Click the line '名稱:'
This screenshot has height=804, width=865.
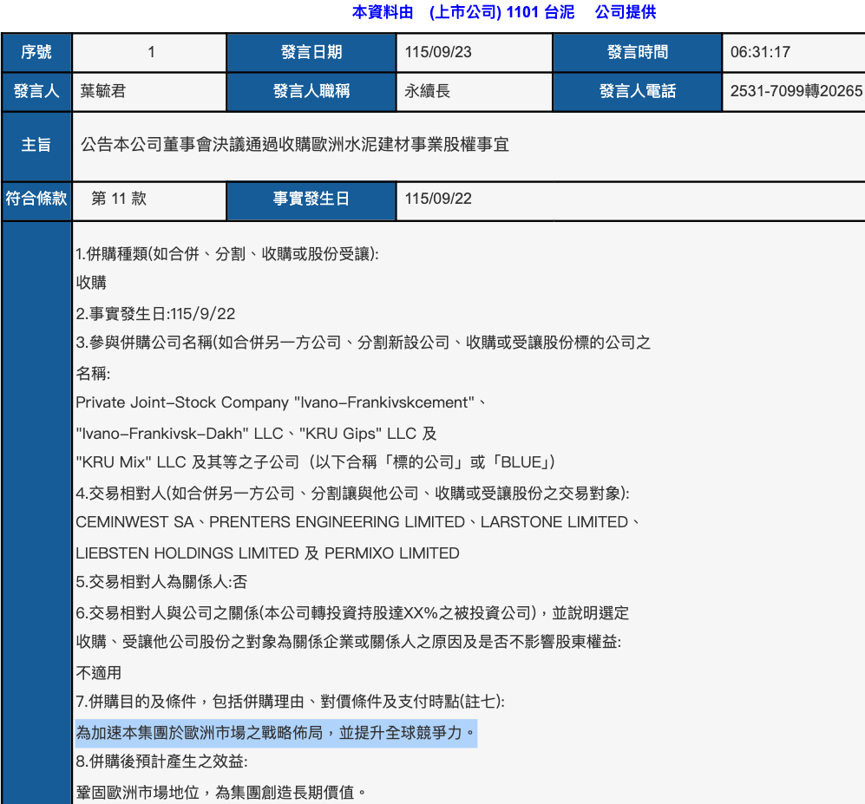tap(93, 373)
